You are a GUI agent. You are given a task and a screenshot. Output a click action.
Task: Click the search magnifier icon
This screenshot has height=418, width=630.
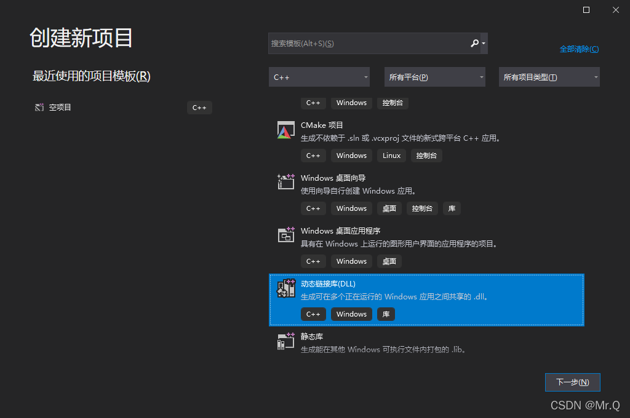click(x=474, y=43)
